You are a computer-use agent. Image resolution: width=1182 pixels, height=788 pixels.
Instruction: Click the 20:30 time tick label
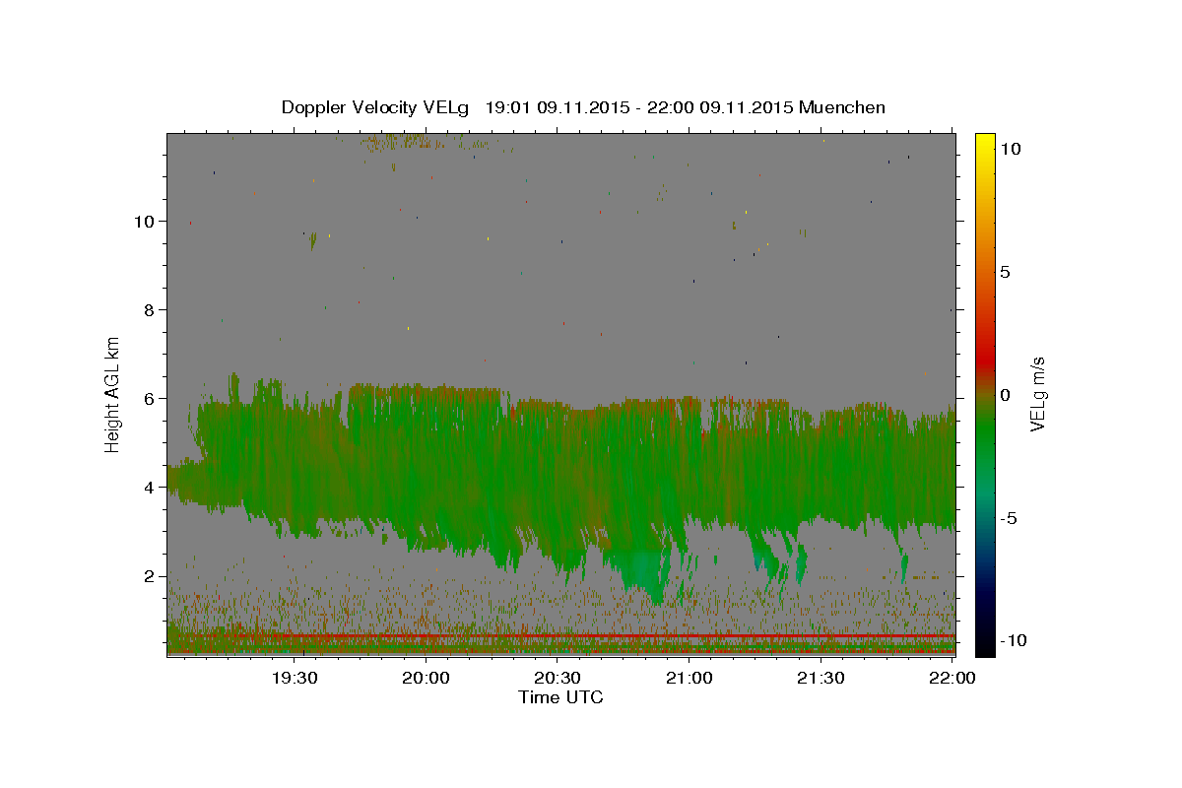click(x=558, y=678)
